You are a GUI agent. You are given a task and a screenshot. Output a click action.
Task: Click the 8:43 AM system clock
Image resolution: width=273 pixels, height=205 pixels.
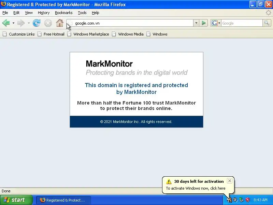click(x=260, y=200)
